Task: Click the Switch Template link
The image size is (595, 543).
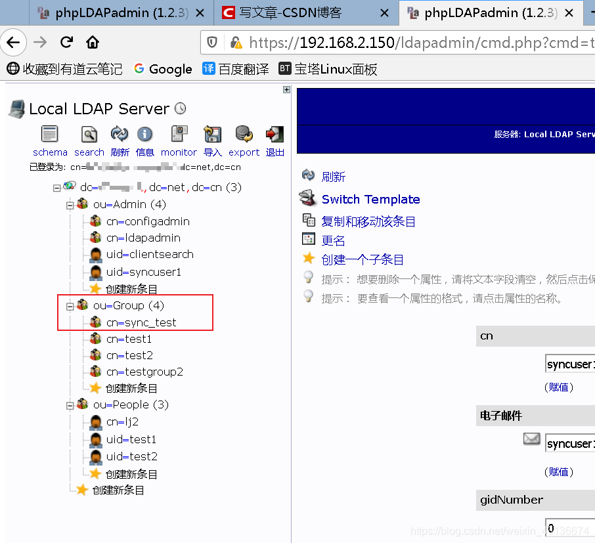Action: tap(371, 199)
